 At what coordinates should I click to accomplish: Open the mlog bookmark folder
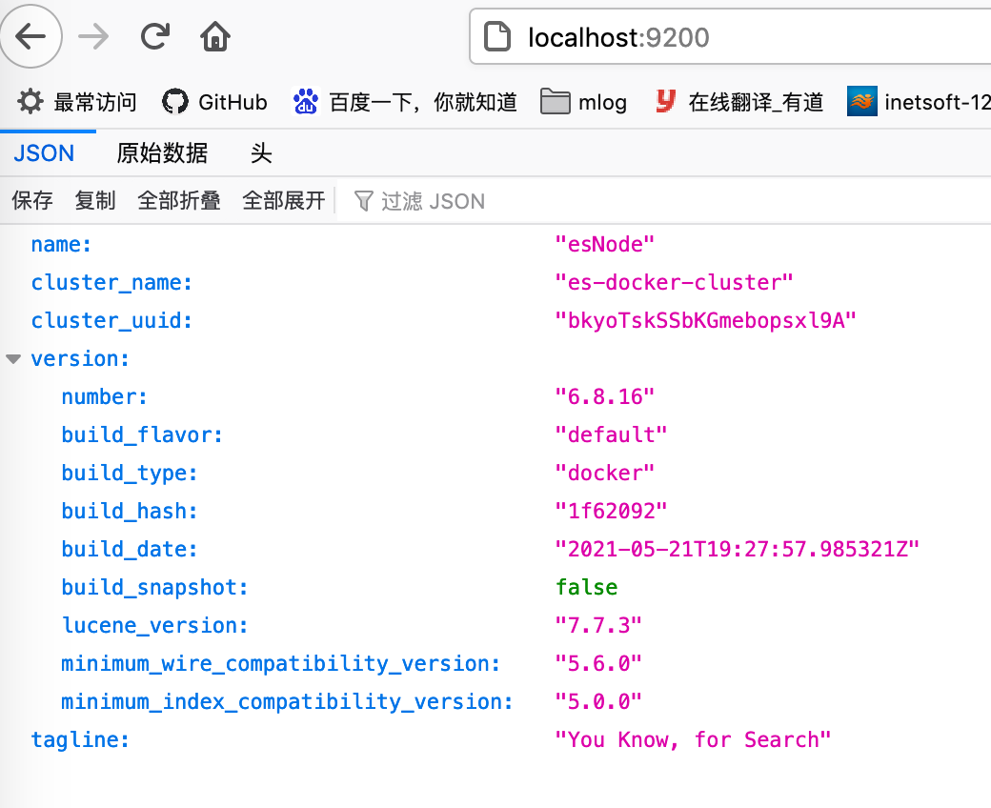coord(583,102)
